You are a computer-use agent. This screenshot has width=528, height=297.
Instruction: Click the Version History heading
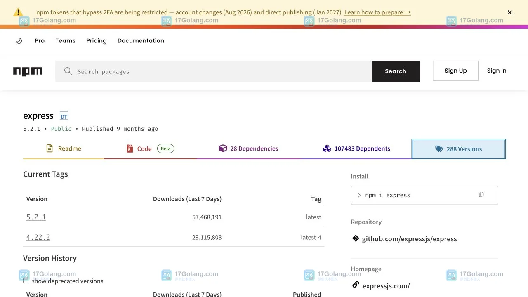pyautogui.click(x=50, y=258)
